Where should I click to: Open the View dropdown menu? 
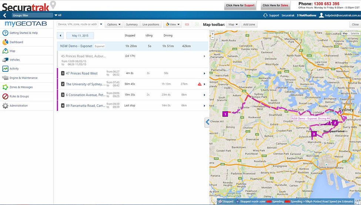(x=172, y=24)
